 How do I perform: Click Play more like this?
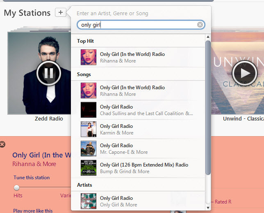(33, 211)
